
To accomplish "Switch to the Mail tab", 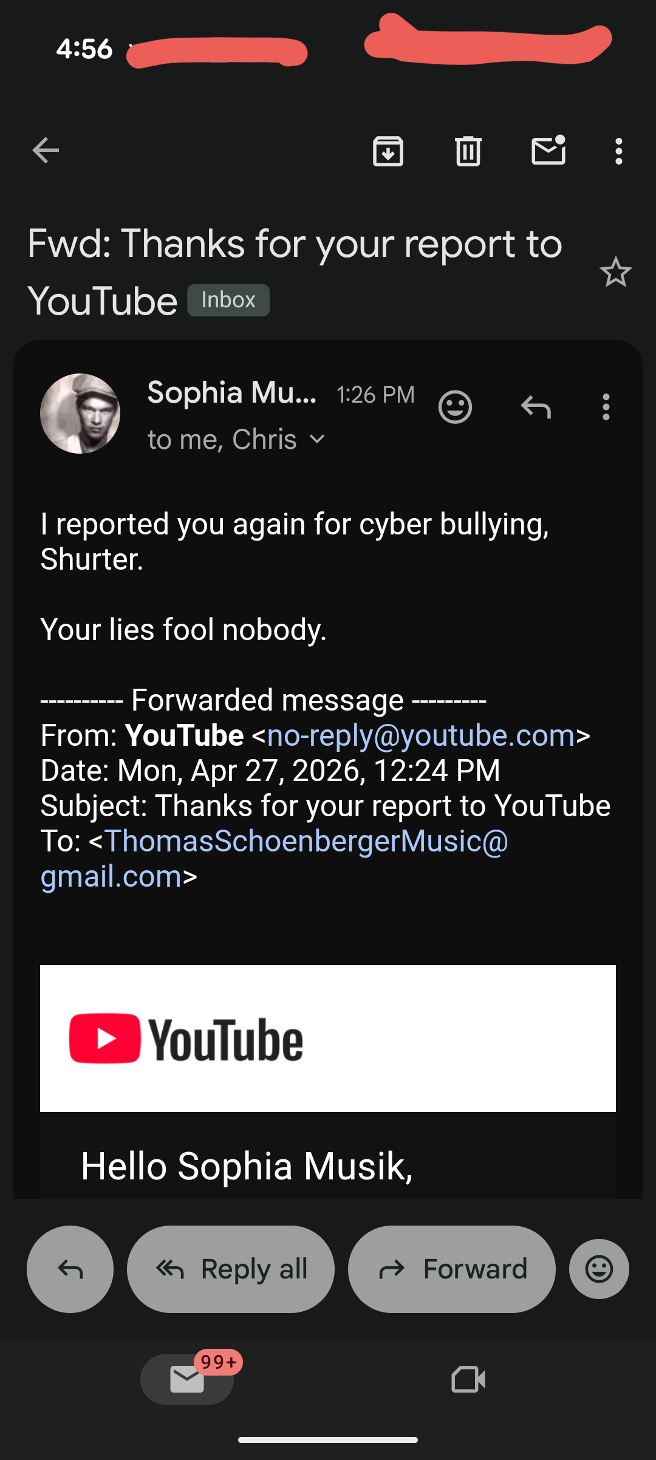I will tap(187, 1379).
